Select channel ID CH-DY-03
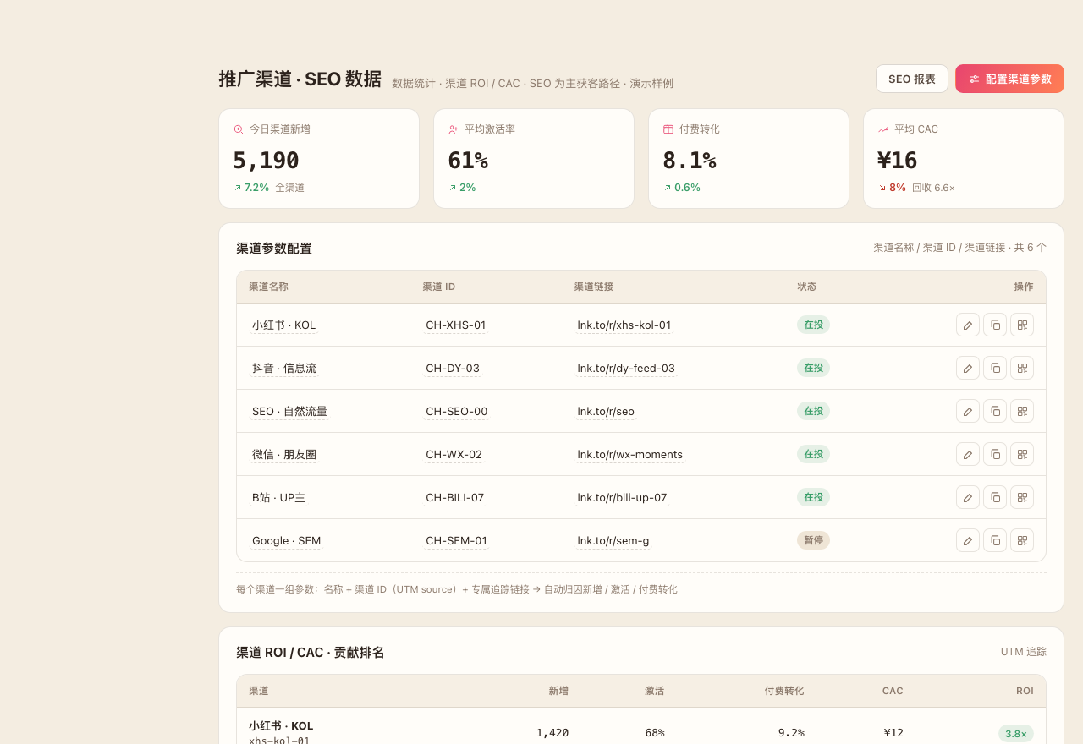The width and height of the screenshot is (1083, 744). [453, 369]
